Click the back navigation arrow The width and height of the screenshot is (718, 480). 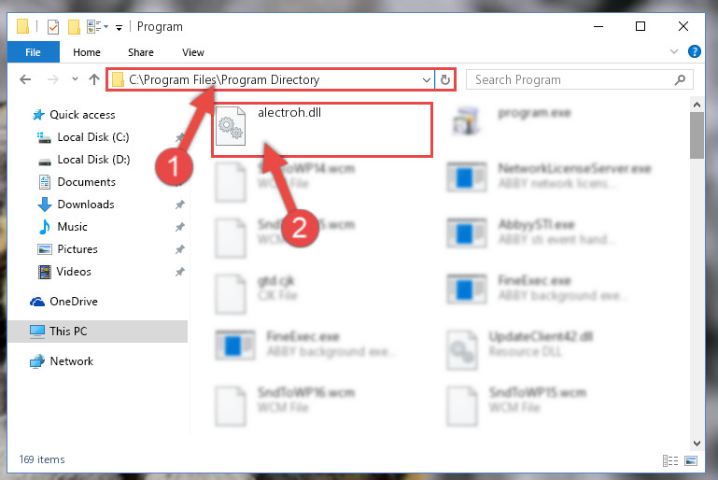[x=25, y=79]
